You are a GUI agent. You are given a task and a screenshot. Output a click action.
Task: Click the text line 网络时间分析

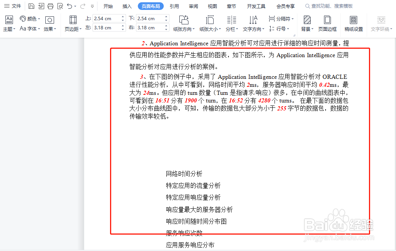pos(184,174)
